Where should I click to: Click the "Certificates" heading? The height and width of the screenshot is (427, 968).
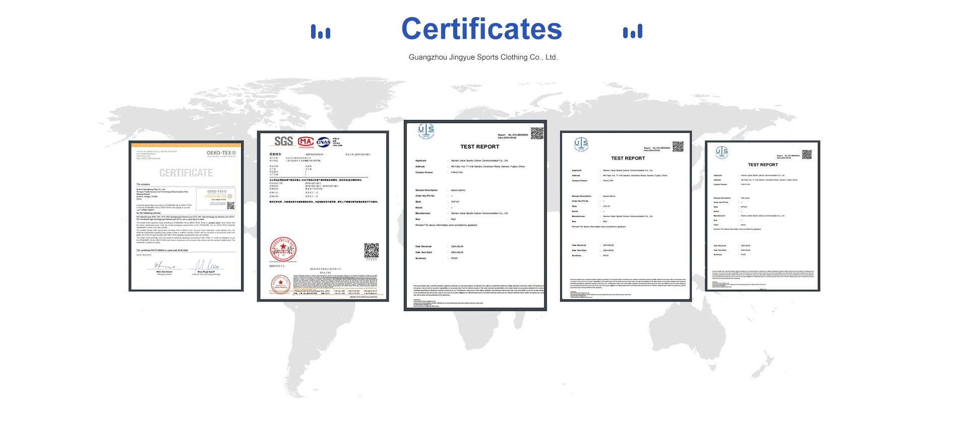[x=481, y=29]
